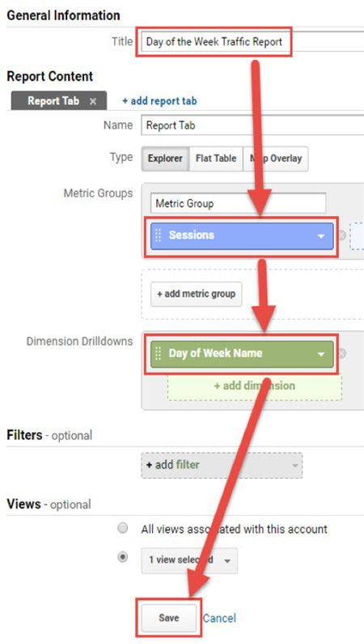
Task: Grab the Sessions metric drag handle
Action: click(x=159, y=235)
